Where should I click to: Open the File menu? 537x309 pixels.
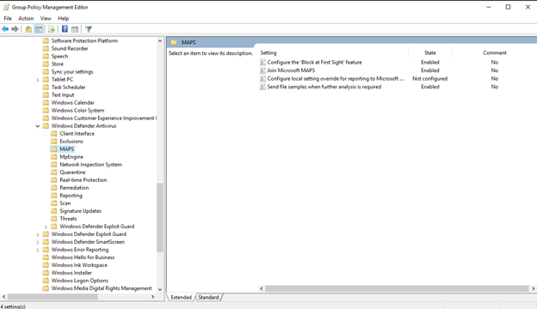(8, 18)
